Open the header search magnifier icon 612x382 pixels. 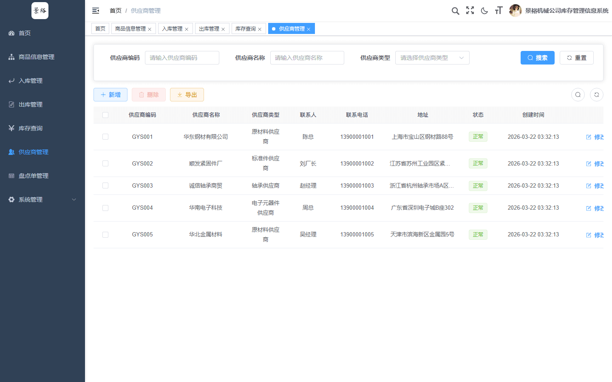tap(455, 11)
